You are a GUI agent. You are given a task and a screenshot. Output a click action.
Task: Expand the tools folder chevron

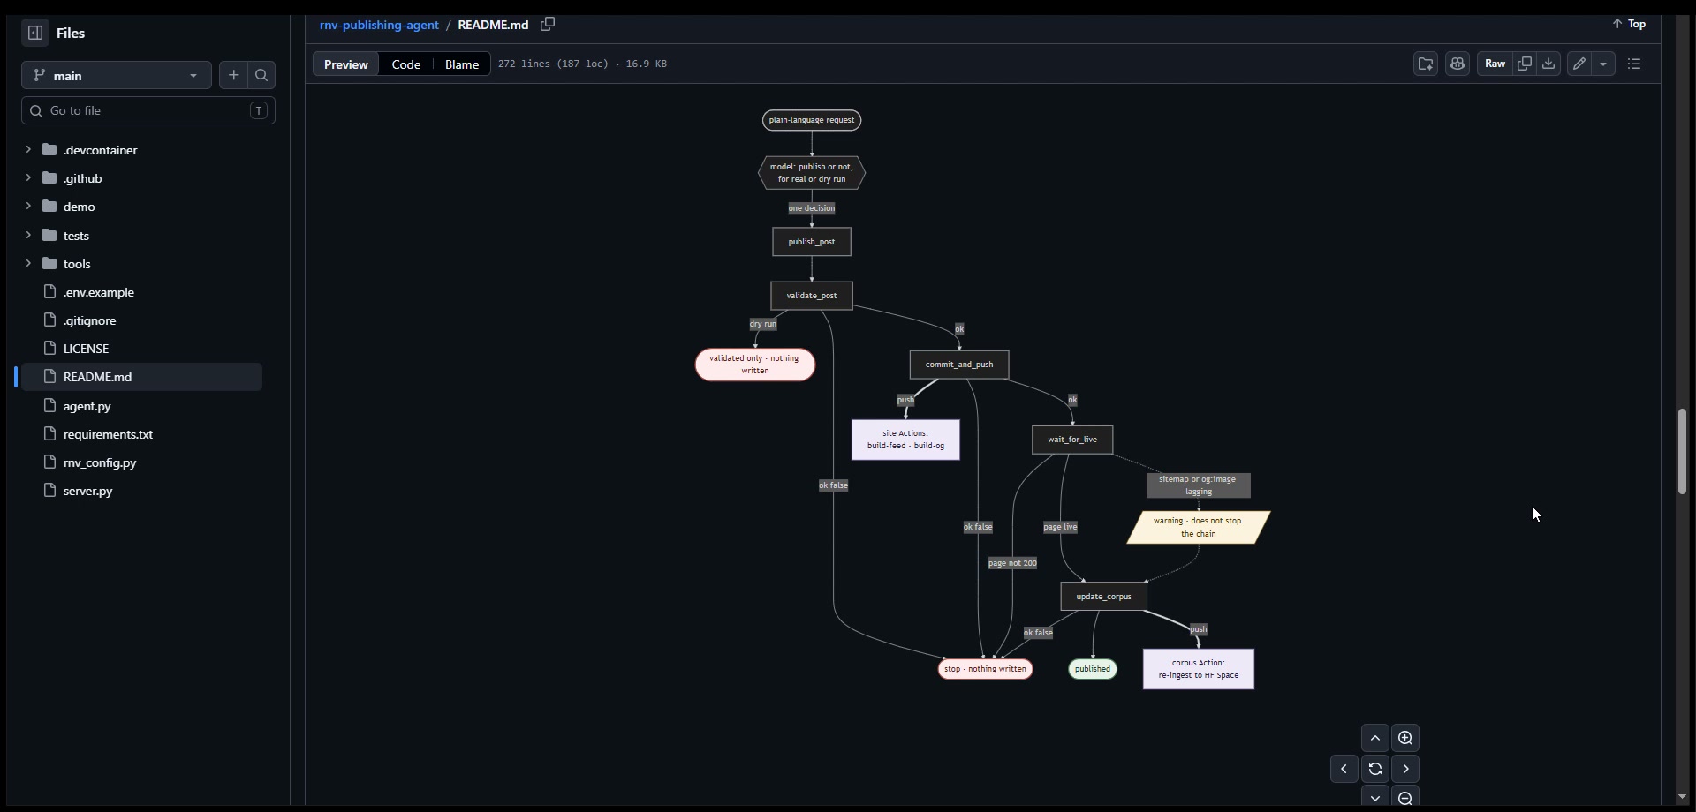click(28, 264)
